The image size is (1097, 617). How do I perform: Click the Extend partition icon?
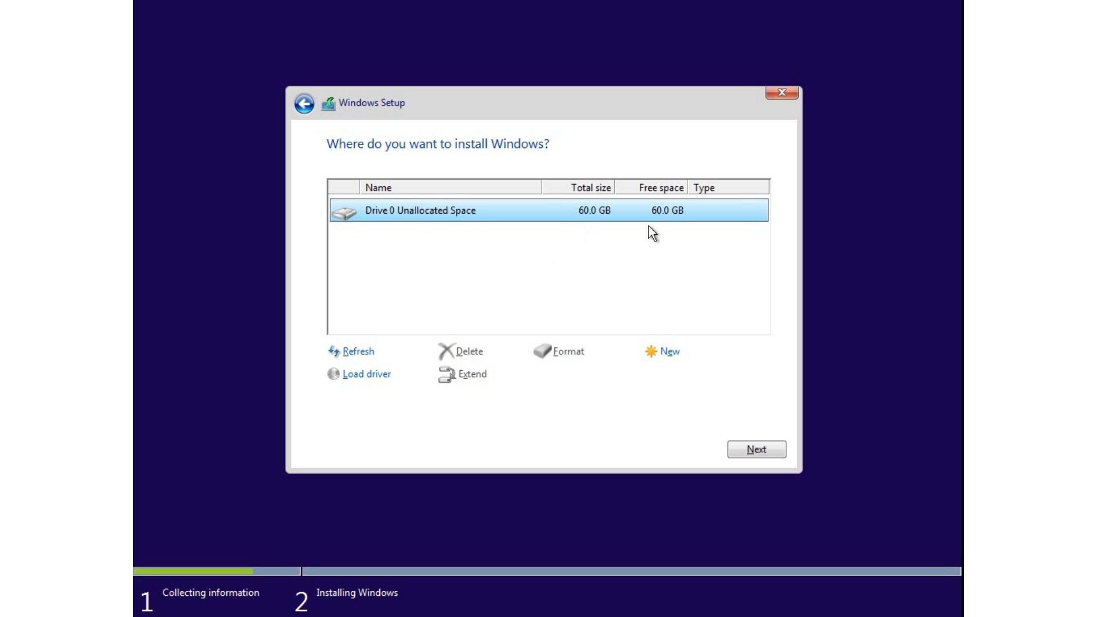click(x=446, y=374)
